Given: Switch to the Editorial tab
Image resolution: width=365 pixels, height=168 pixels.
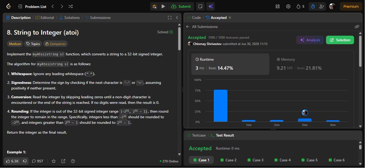Looking at the screenshot, I should [45, 18].
